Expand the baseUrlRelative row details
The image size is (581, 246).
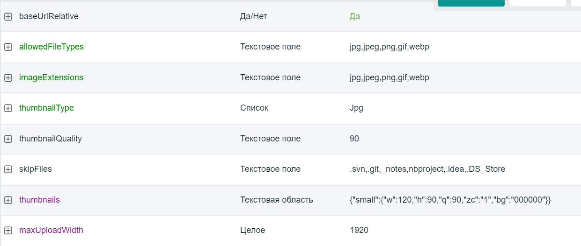[8, 16]
